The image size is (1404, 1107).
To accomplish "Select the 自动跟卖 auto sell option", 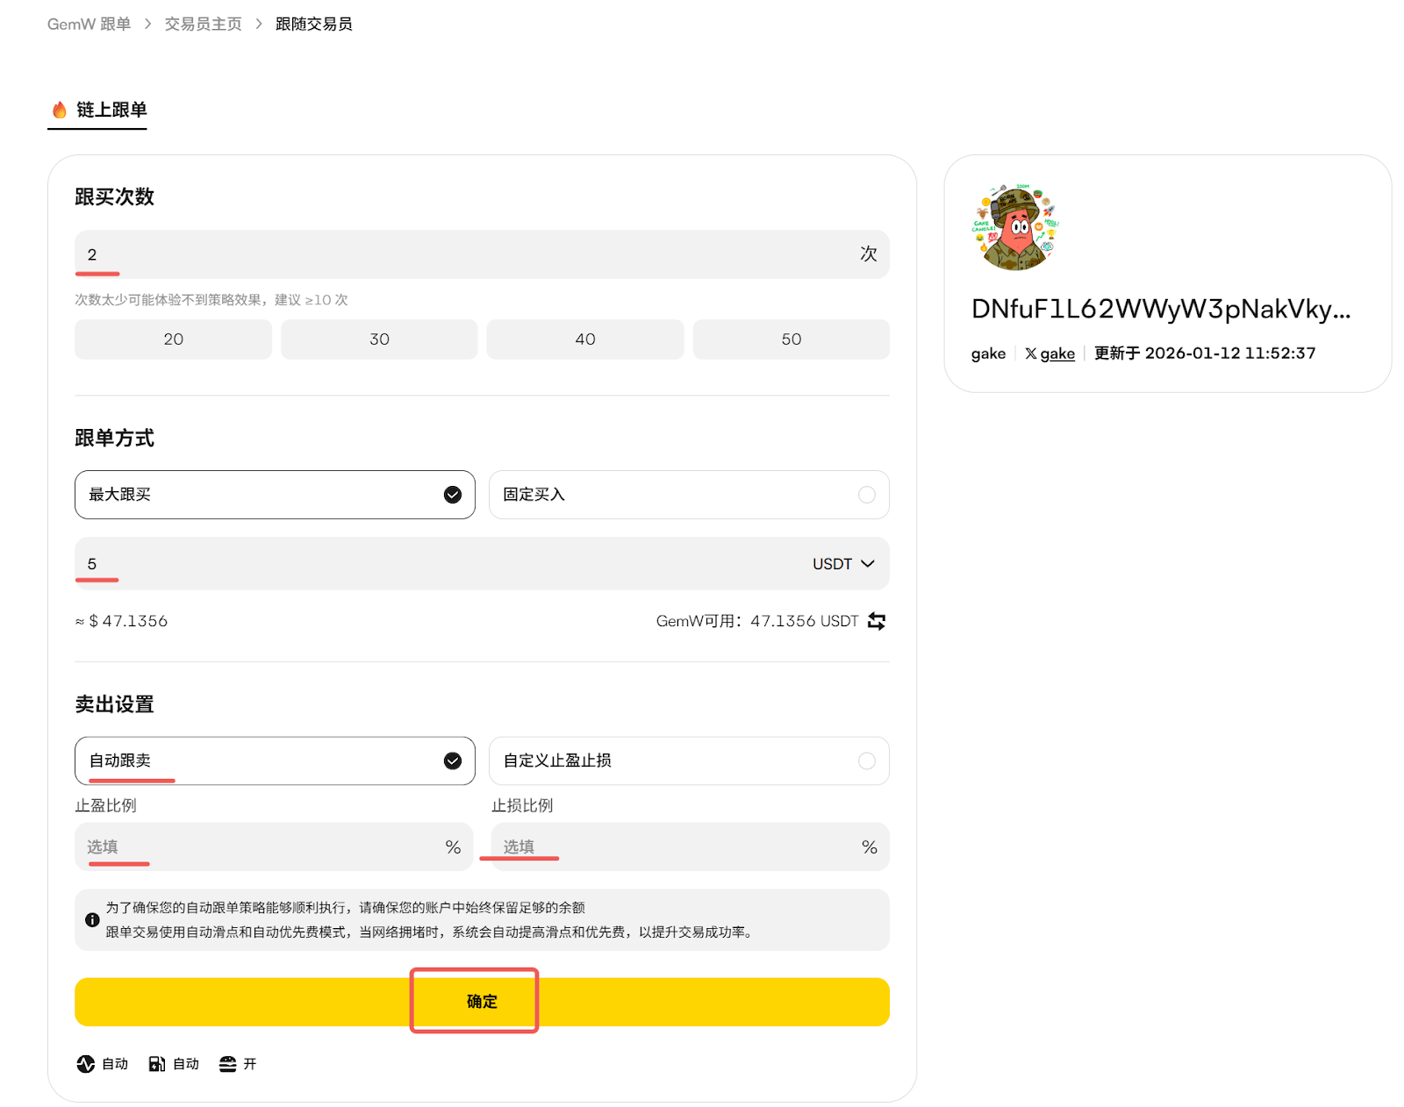I will 275,761.
